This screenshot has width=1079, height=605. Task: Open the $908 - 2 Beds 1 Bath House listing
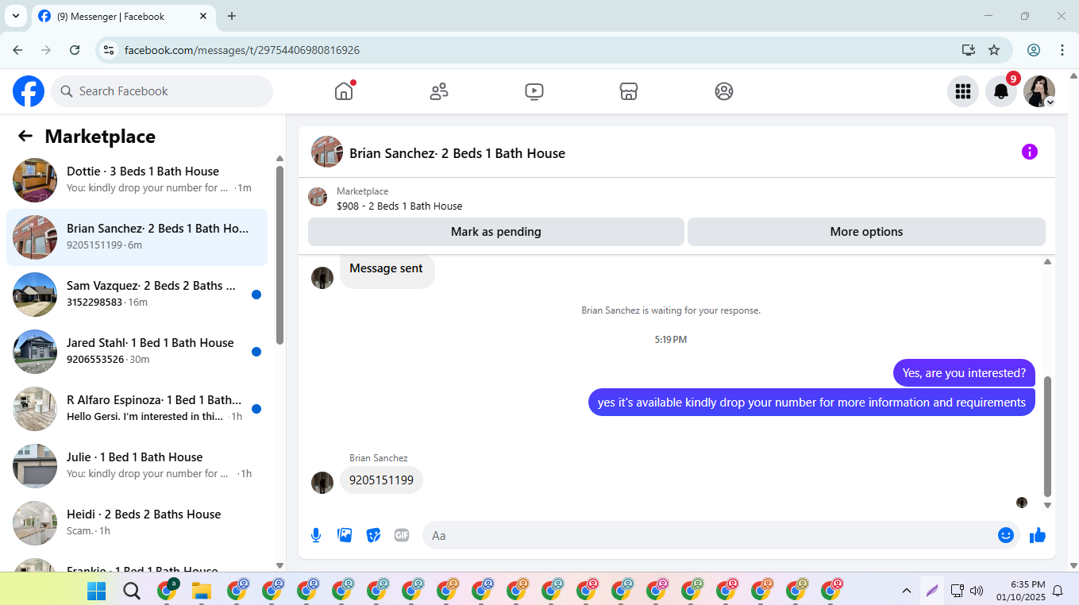pos(399,206)
